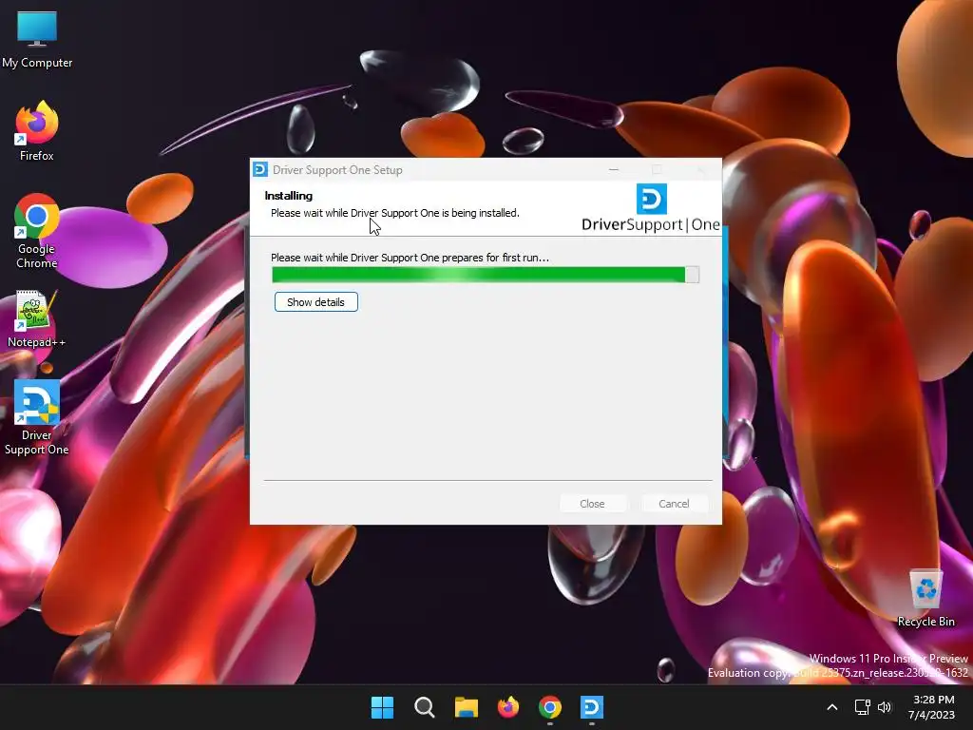Select the Recycle Bin icon
Screen dimensions: 973x730
point(925,599)
